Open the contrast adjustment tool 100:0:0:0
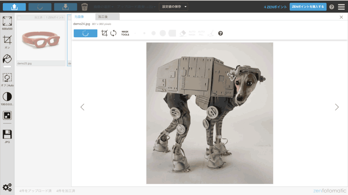Screen dimensions: 348x195 [7, 99]
